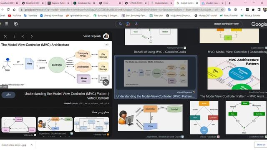This screenshot has height=150, width=267.
Task: Click the Arabic visit button under preview
Action: [8, 95]
